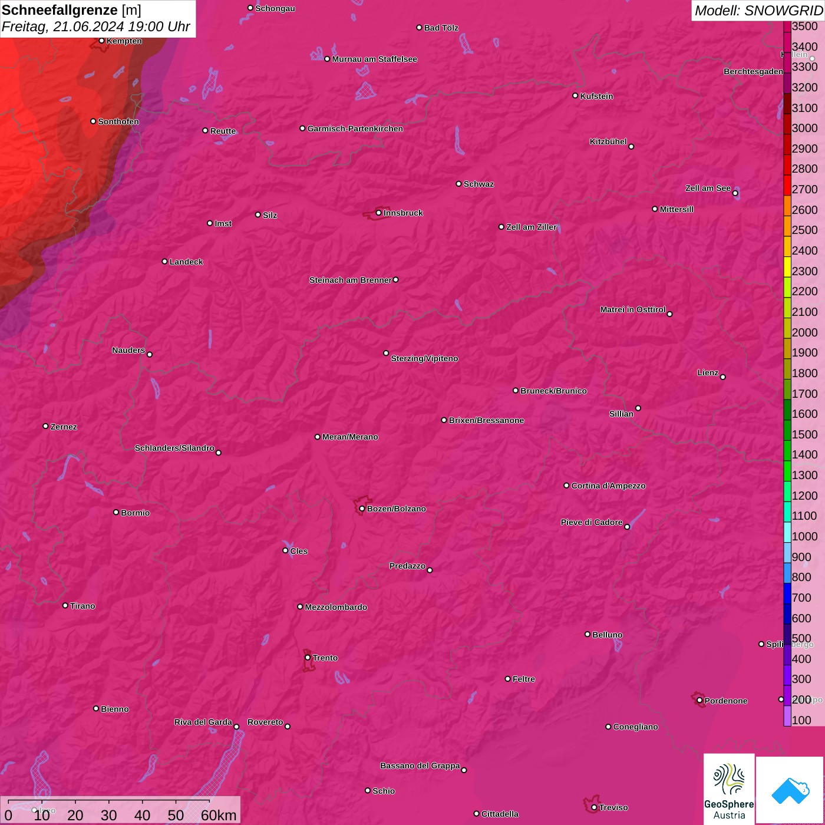Click the Feltre location dot
This screenshot has width=825, height=825.
tap(507, 679)
